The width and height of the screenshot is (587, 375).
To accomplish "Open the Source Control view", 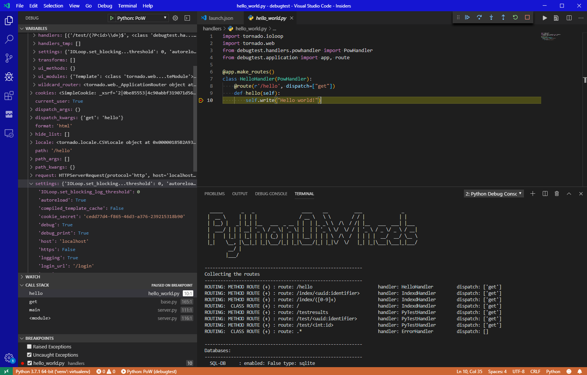I will 9,58.
